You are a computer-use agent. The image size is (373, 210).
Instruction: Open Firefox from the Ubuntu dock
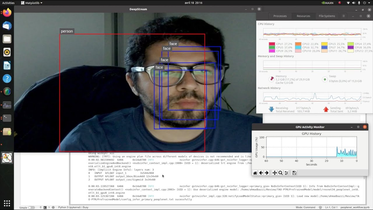(x=7, y=13)
